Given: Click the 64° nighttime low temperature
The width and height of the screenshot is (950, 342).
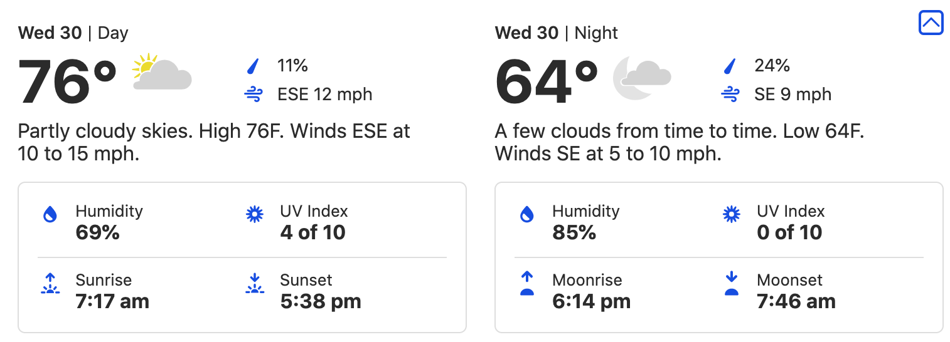Looking at the screenshot, I should 546,82.
